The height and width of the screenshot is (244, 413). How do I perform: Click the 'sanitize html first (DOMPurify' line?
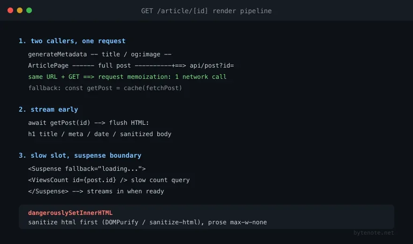click(x=147, y=222)
